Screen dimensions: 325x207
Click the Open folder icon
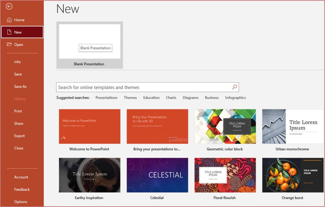click(9, 44)
